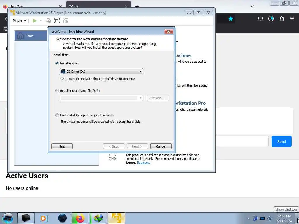Click the blue bookmark star in Firefox

click(x=231, y=19)
